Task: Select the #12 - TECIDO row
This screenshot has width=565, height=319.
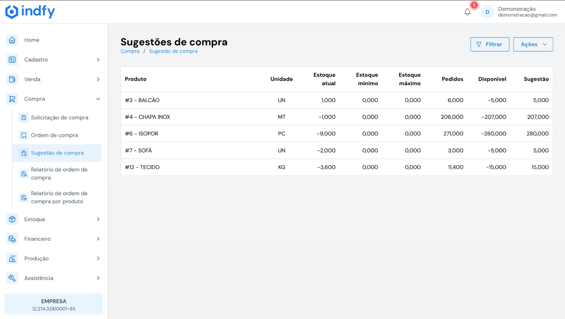Action: click(x=337, y=167)
